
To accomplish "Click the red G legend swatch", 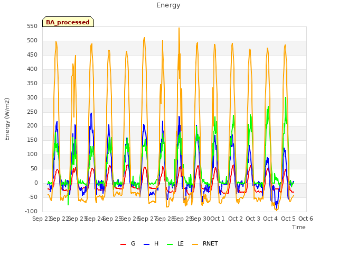I will pos(123,244).
